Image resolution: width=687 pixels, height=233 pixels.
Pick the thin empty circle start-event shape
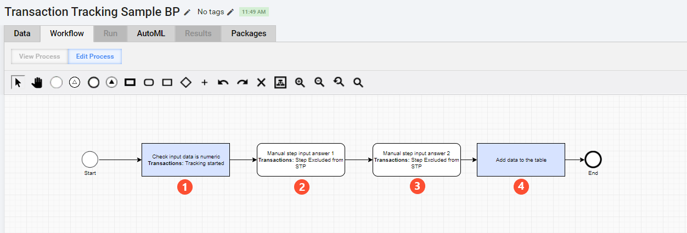coord(56,82)
